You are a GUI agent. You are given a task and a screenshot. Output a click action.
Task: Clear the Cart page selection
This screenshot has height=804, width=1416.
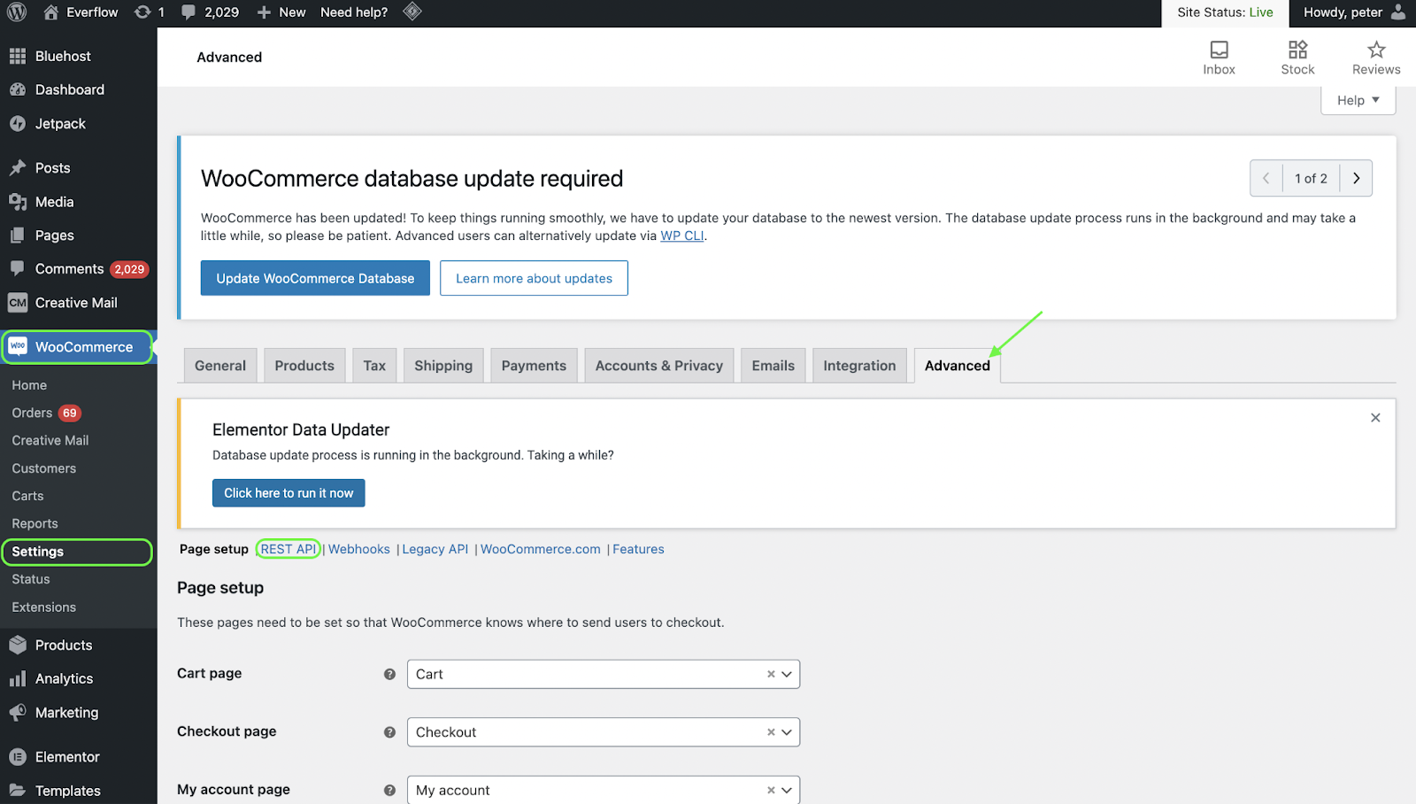[x=771, y=674]
